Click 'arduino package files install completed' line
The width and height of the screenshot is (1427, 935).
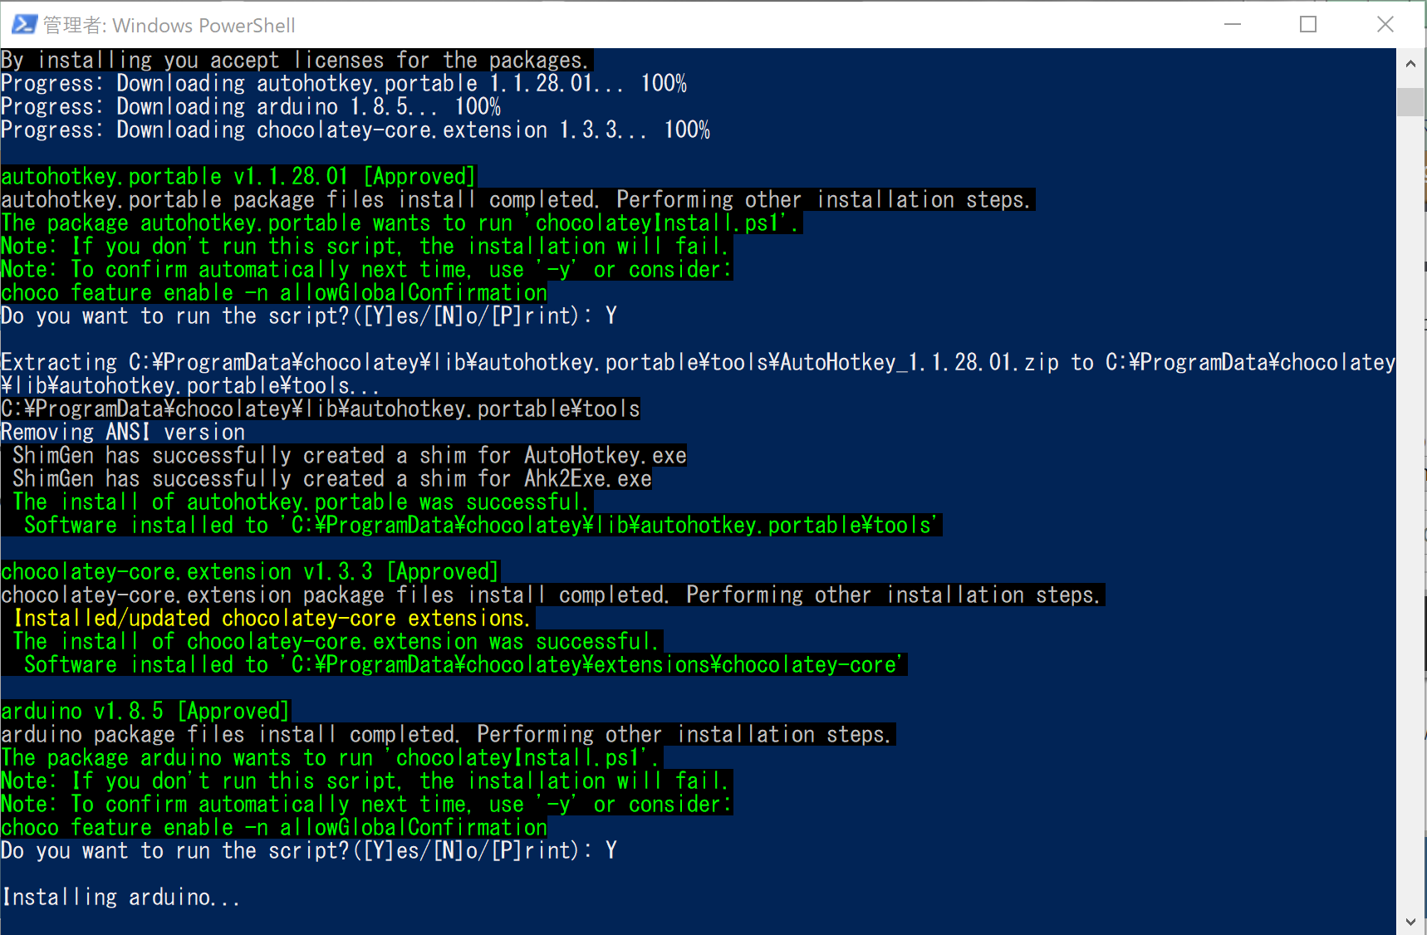point(448,734)
